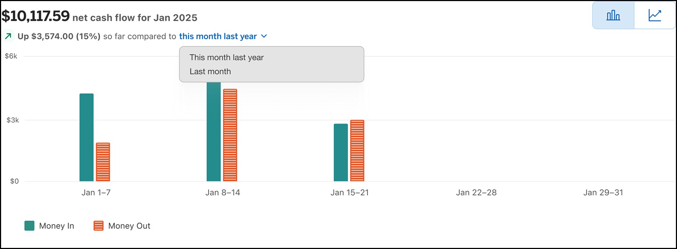Click the Jan 22–28 axis label
This screenshot has height=249, width=677.
(x=476, y=193)
